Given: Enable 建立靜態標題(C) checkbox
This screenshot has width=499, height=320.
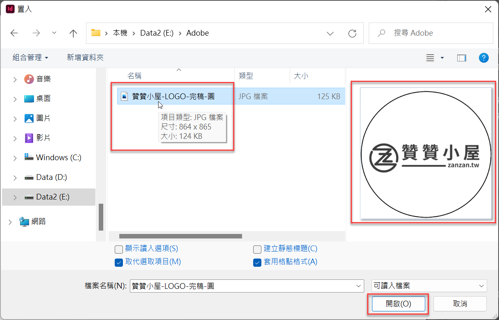Looking at the screenshot, I should [x=257, y=249].
